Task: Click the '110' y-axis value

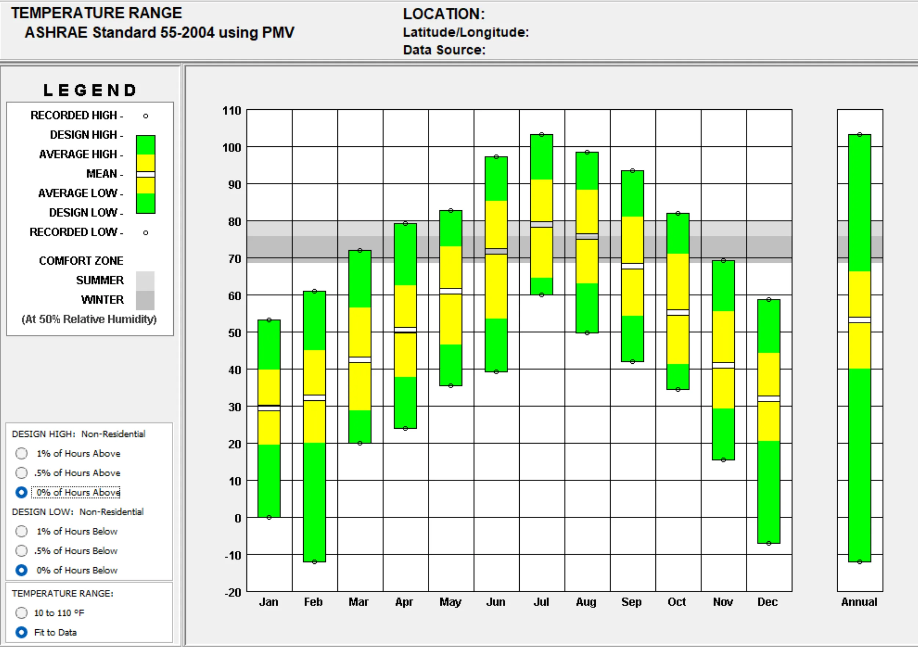Action: [x=232, y=111]
